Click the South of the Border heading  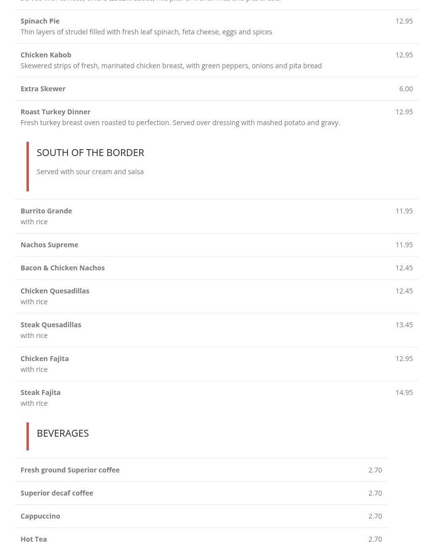pos(90,153)
